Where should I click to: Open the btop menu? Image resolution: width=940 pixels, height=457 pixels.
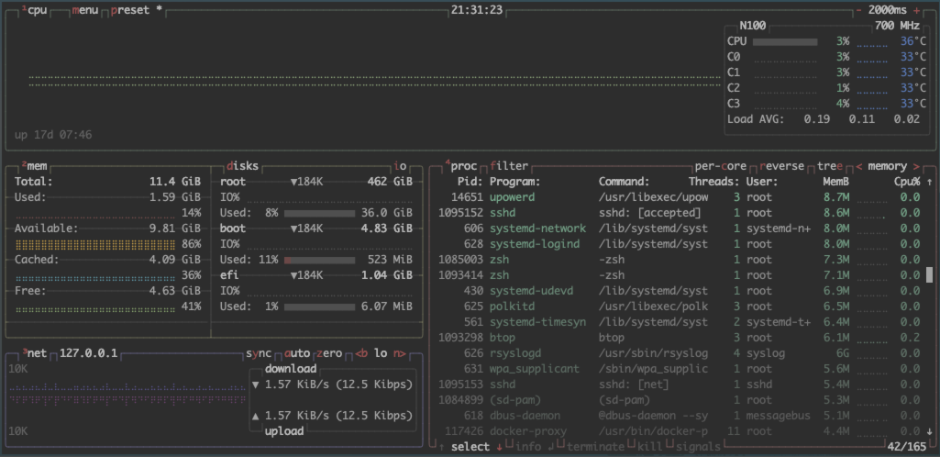coord(84,10)
